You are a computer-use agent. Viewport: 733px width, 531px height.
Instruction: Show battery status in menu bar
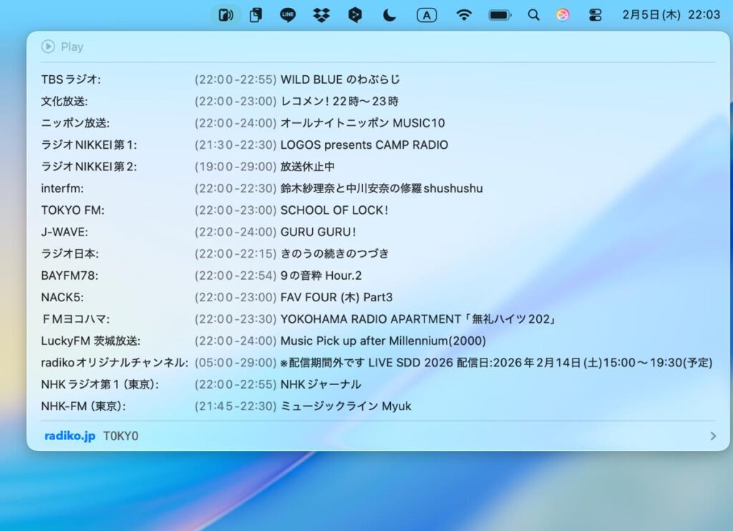click(500, 15)
